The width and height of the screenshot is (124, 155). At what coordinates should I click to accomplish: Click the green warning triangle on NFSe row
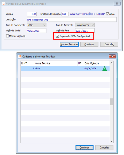coord(105,69)
